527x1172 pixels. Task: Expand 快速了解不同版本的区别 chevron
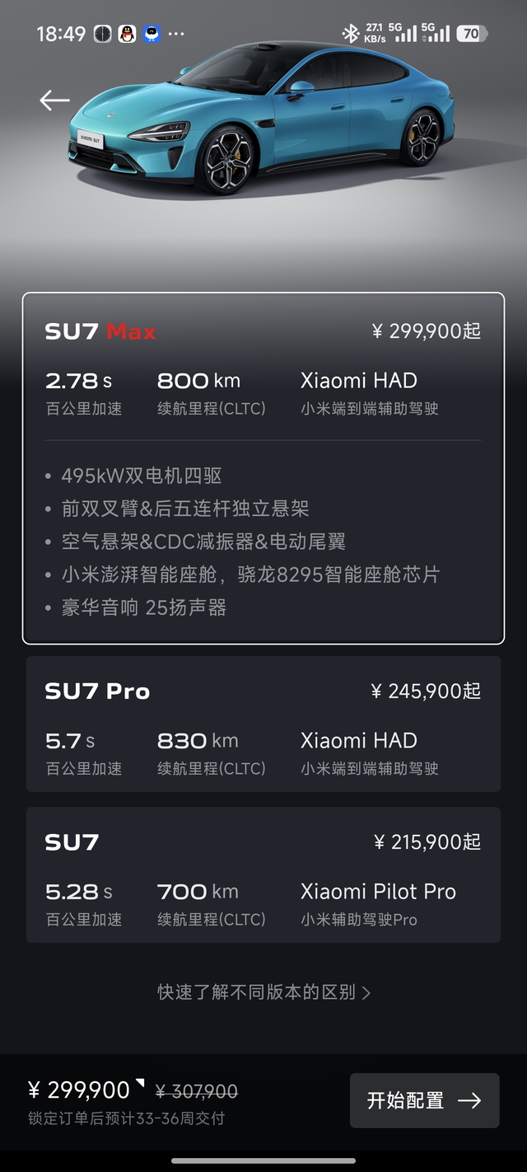[x=366, y=992]
